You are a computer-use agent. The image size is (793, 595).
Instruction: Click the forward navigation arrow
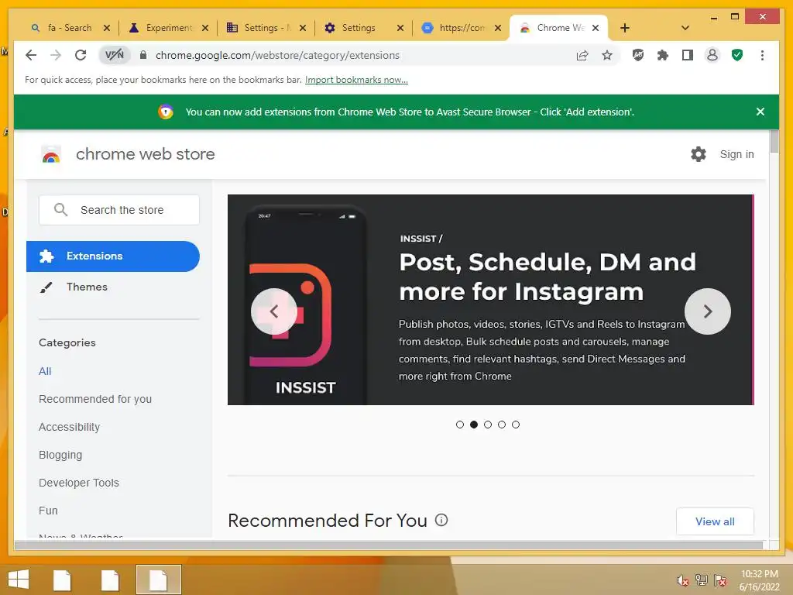[x=56, y=55]
